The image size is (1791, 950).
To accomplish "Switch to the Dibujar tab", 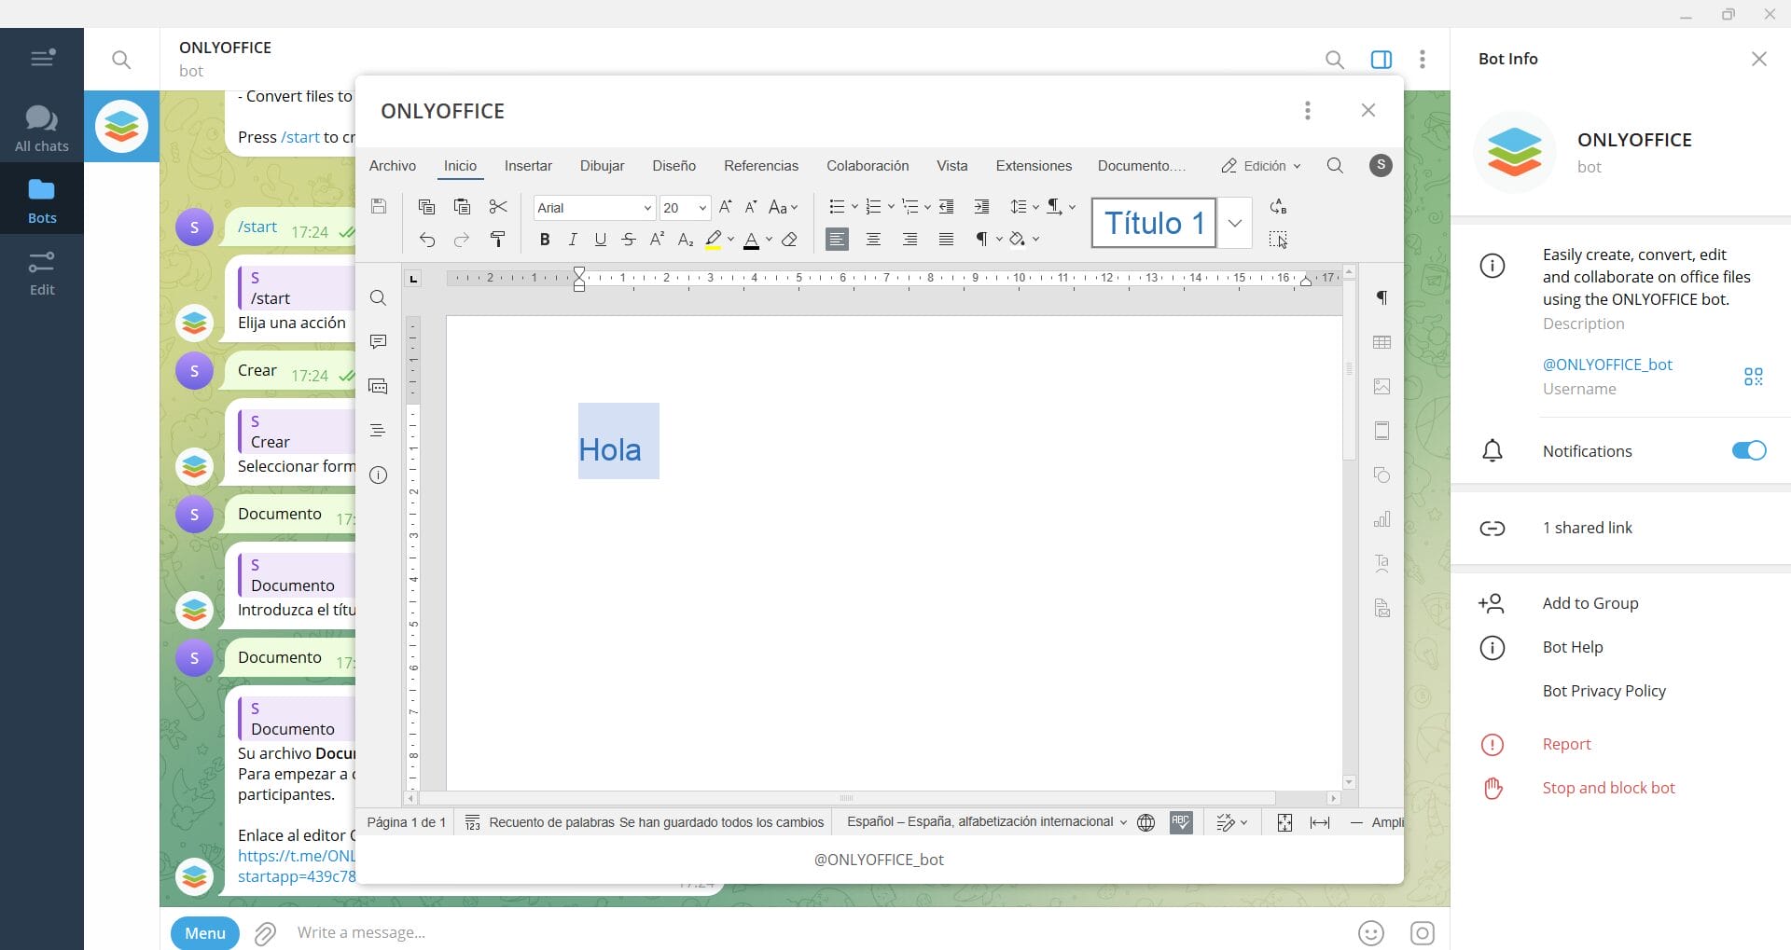I will point(603,166).
